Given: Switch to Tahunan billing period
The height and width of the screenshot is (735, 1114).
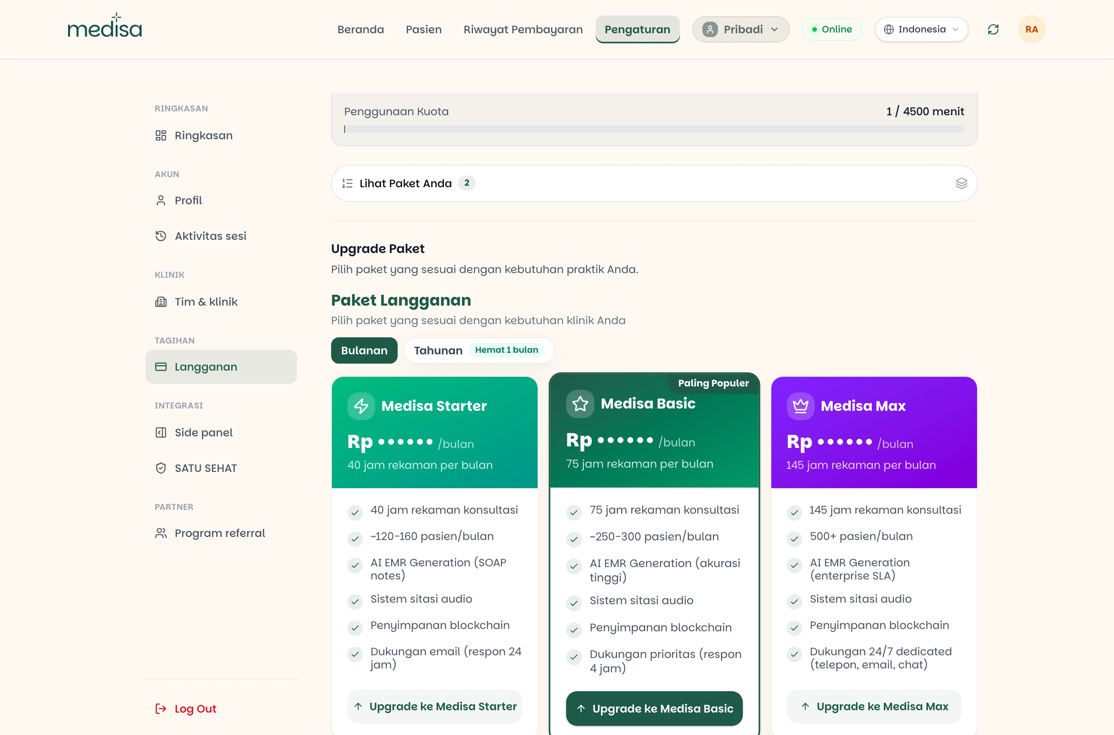Looking at the screenshot, I should 479,350.
